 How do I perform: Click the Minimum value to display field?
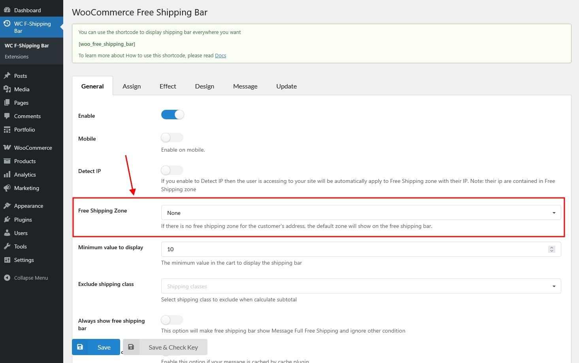click(x=354, y=249)
